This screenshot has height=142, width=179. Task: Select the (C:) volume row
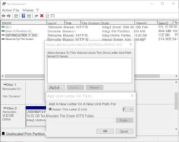click(x=89, y=27)
